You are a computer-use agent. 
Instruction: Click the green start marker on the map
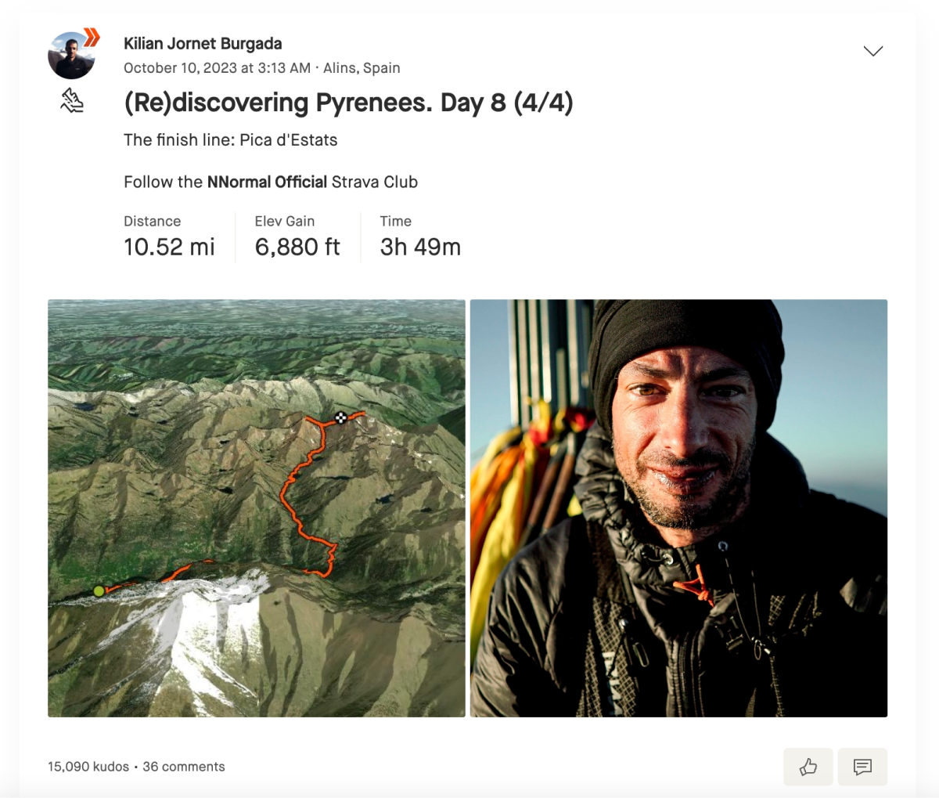(99, 590)
